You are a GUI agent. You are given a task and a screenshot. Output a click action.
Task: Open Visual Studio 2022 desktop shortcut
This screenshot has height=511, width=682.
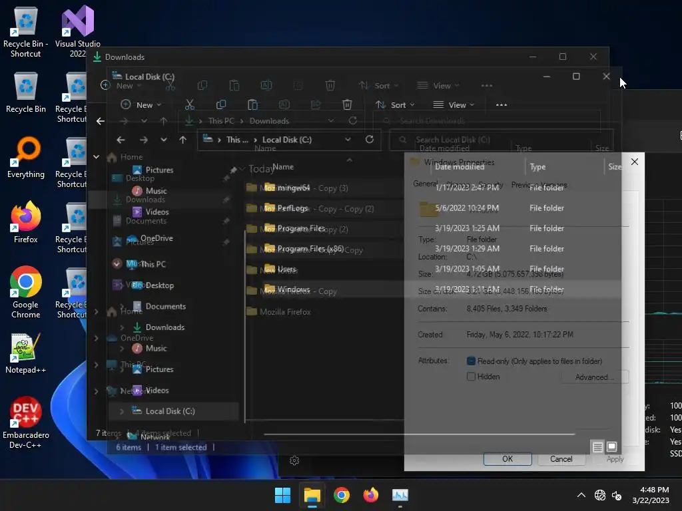click(x=77, y=31)
